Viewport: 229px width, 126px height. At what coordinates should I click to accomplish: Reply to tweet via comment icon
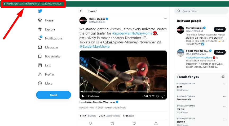(90, 123)
